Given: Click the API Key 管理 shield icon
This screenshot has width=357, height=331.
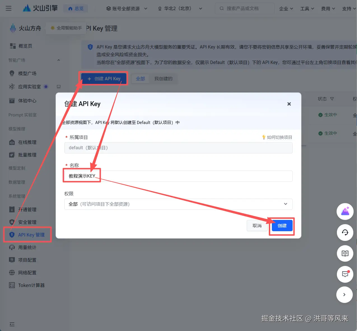Looking at the screenshot, I should click(x=12, y=235).
